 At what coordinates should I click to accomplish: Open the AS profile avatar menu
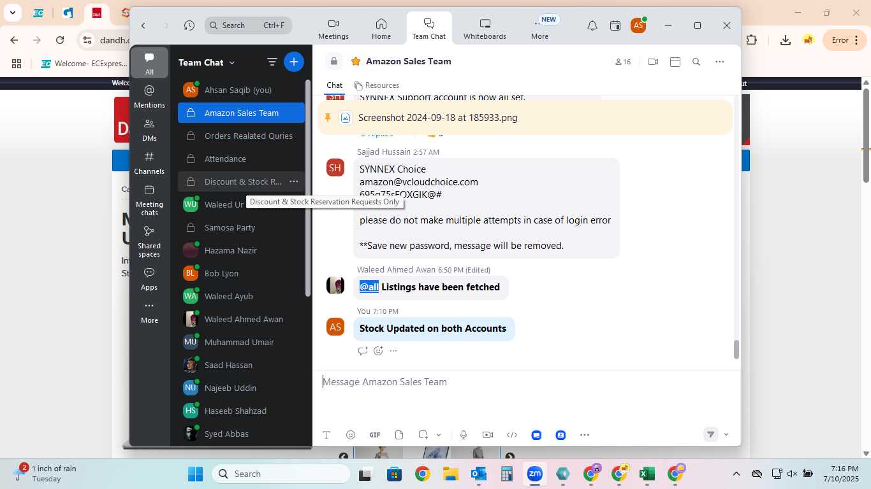point(638,25)
